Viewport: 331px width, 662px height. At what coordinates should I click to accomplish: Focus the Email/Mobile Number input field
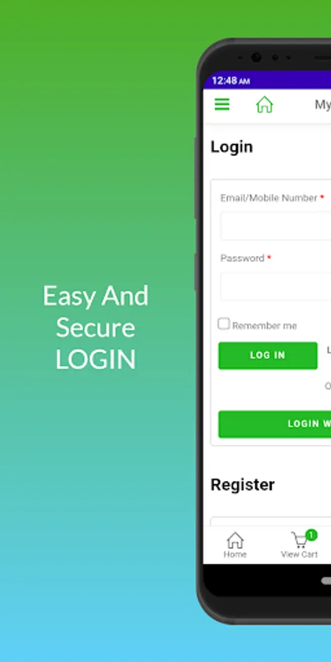275,227
